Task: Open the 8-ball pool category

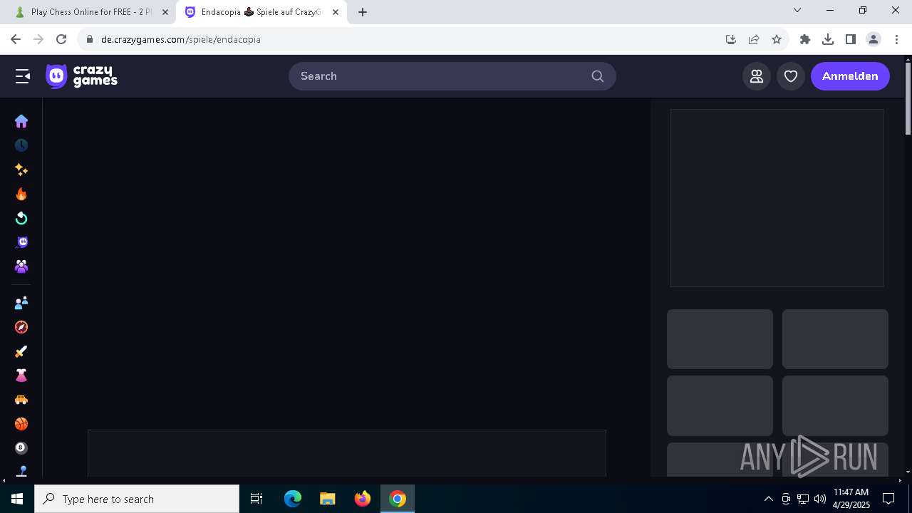Action: [x=21, y=448]
